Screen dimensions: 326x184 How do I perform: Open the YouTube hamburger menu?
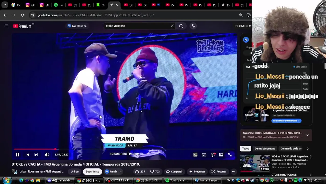click(6, 26)
